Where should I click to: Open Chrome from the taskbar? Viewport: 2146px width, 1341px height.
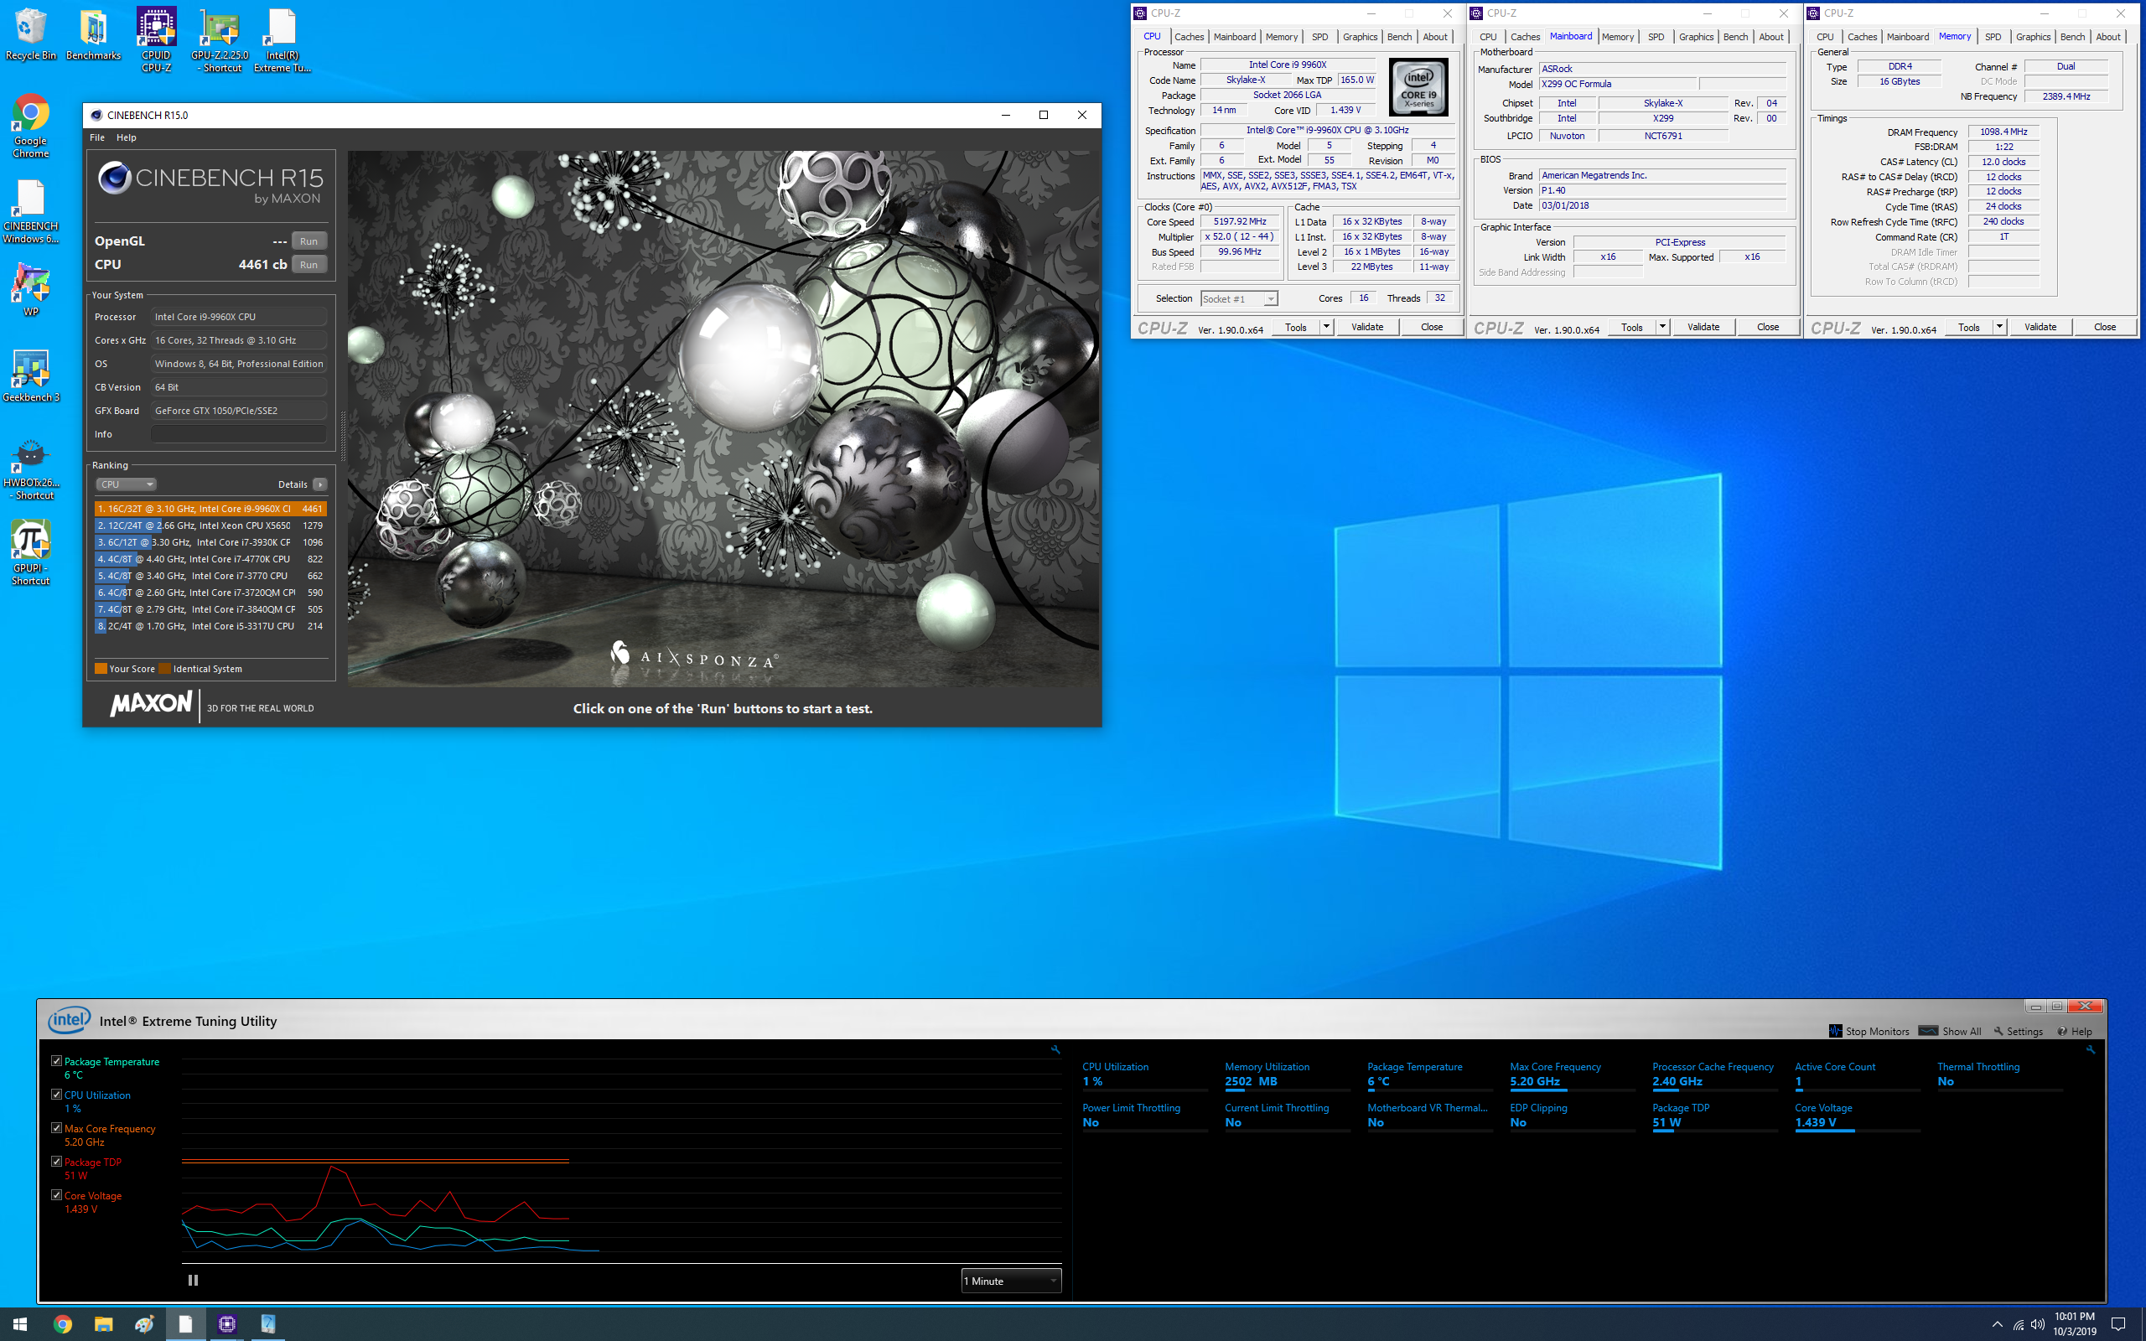(62, 1324)
